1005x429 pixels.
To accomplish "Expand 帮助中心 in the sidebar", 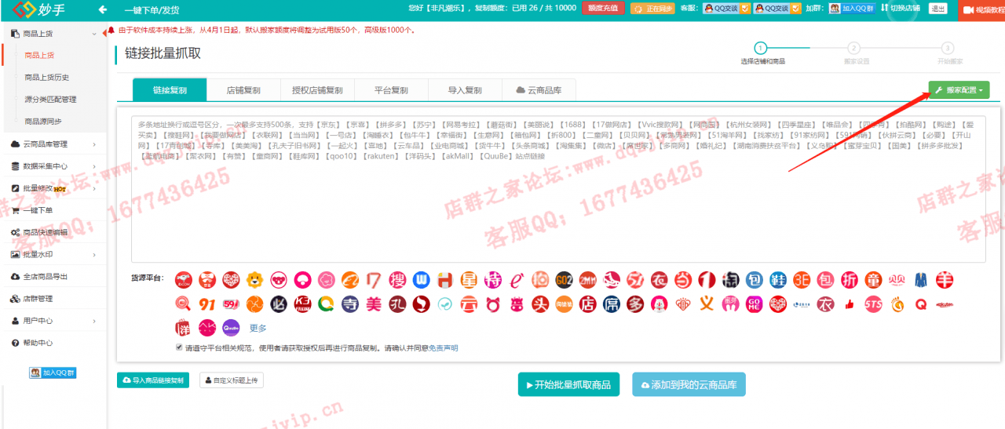I will point(53,343).
